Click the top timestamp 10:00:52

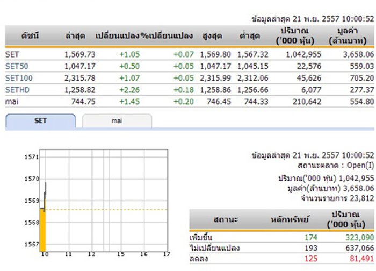[x=358, y=19]
